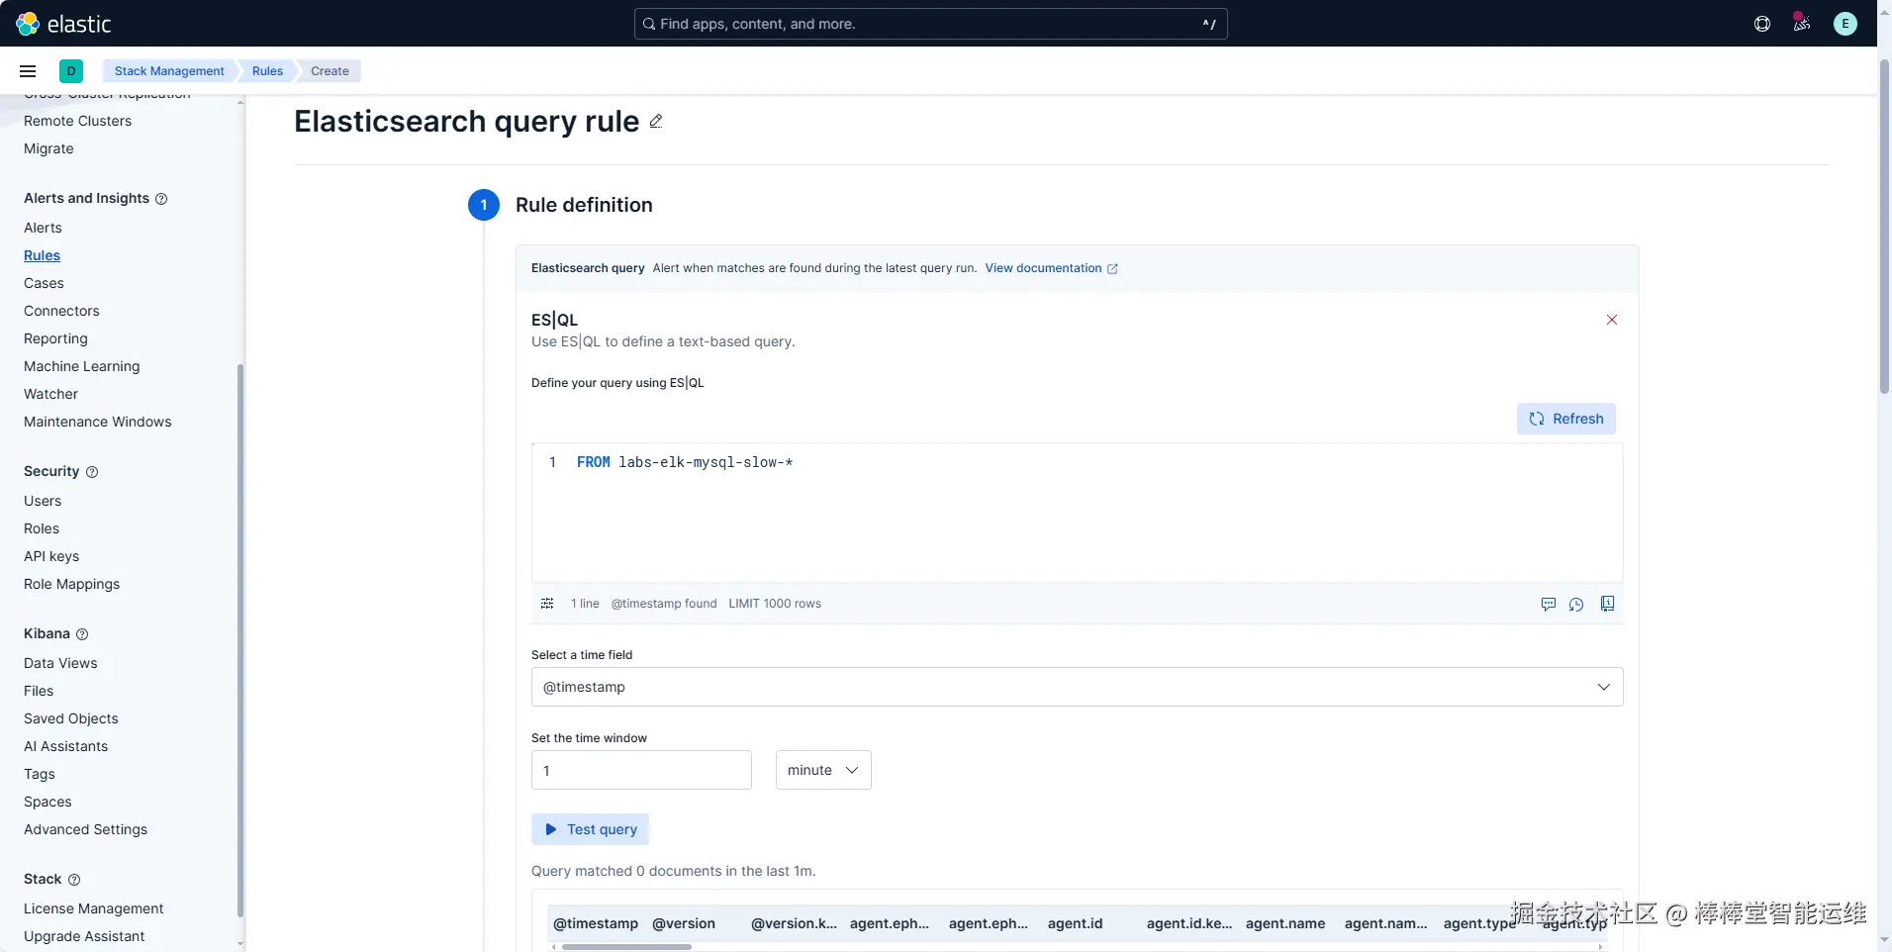Open the ES|QL help reference icon
The width and height of the screenshot is (1892, 952).
click(1607, 604)
